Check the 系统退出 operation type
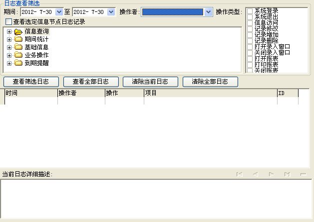314x222 pixels. tap(250, 17)
